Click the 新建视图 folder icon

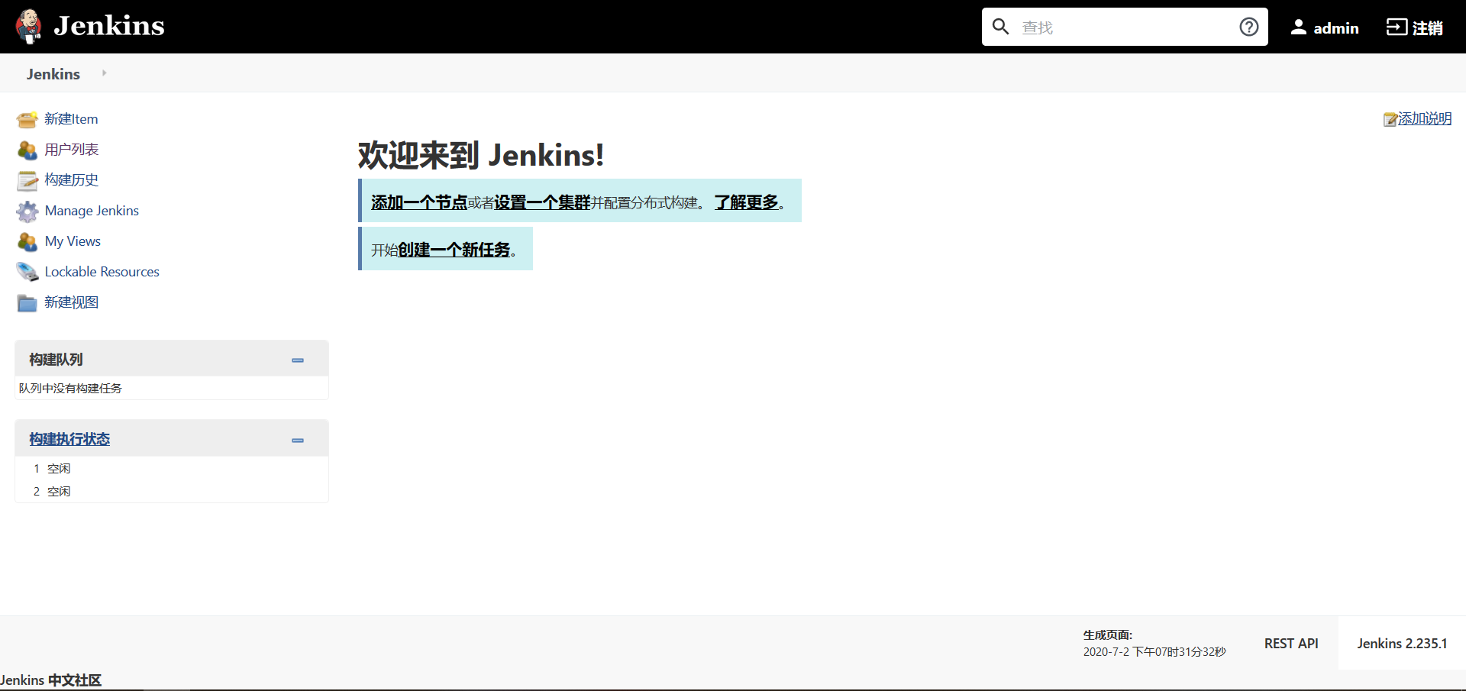click(x=27, y=303)
